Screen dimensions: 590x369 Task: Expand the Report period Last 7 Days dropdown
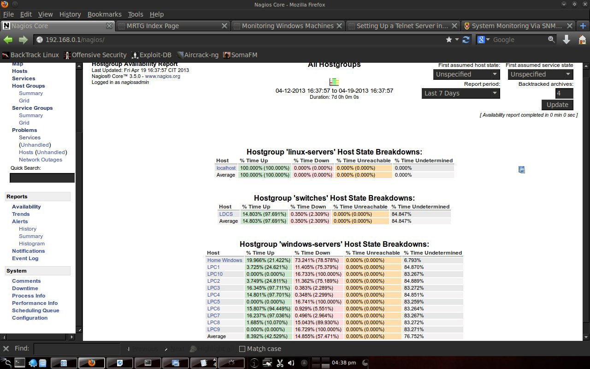tap(460, 93)
